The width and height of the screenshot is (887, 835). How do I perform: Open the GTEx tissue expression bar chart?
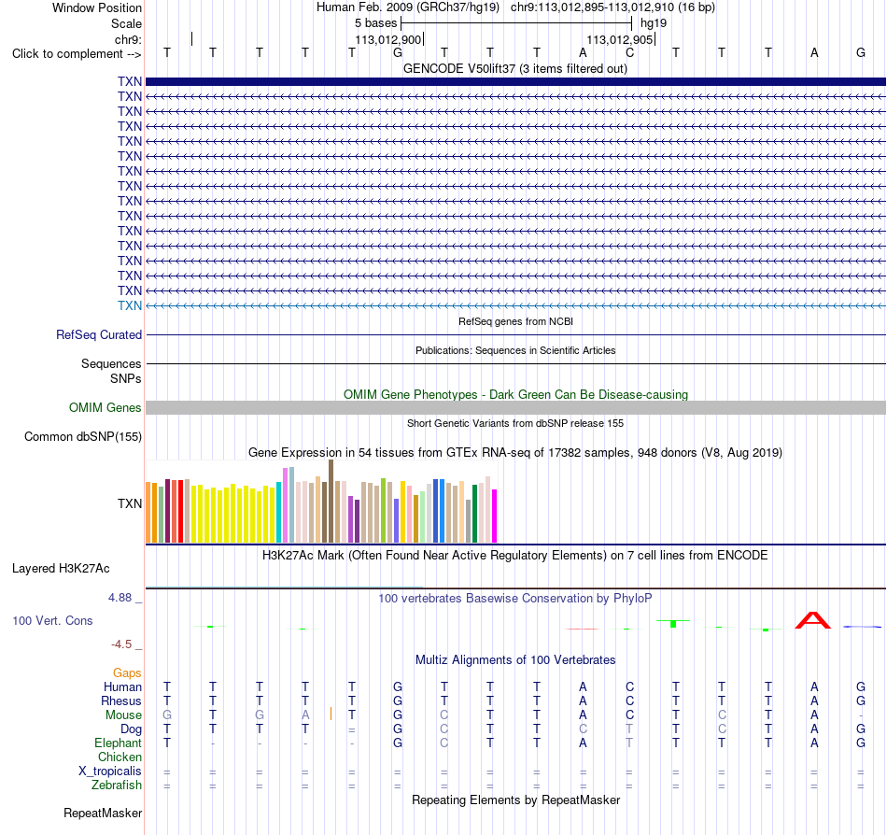pos(321,502)
